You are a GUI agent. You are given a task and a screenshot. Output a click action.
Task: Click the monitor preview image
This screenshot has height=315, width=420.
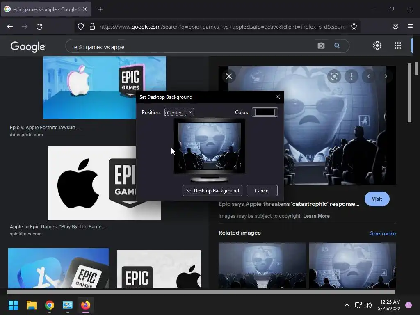tap(210, 146)
